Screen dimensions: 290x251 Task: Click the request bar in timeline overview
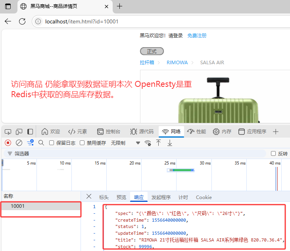pos(181,170)
